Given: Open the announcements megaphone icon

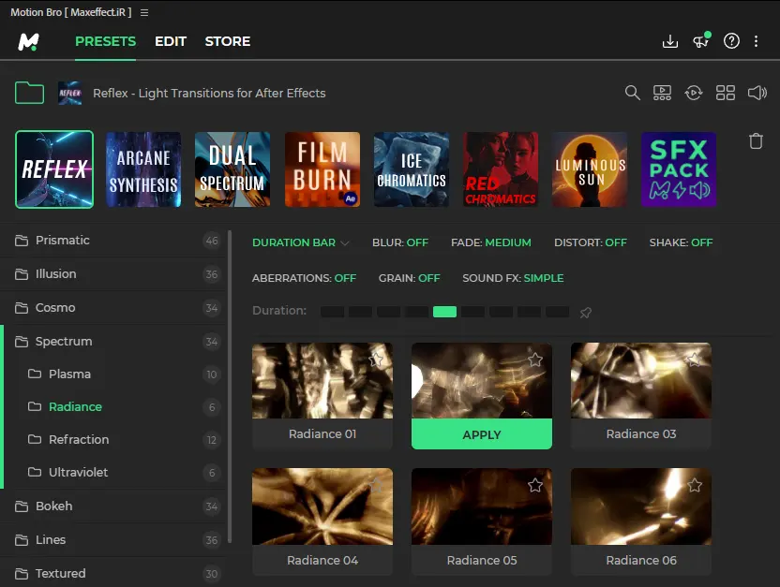Looking at the screenshot, I should [x=701, y=40].
